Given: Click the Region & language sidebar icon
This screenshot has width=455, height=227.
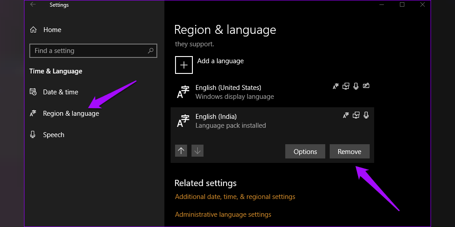Looking at the screenshot, I should tap(33, 113).
